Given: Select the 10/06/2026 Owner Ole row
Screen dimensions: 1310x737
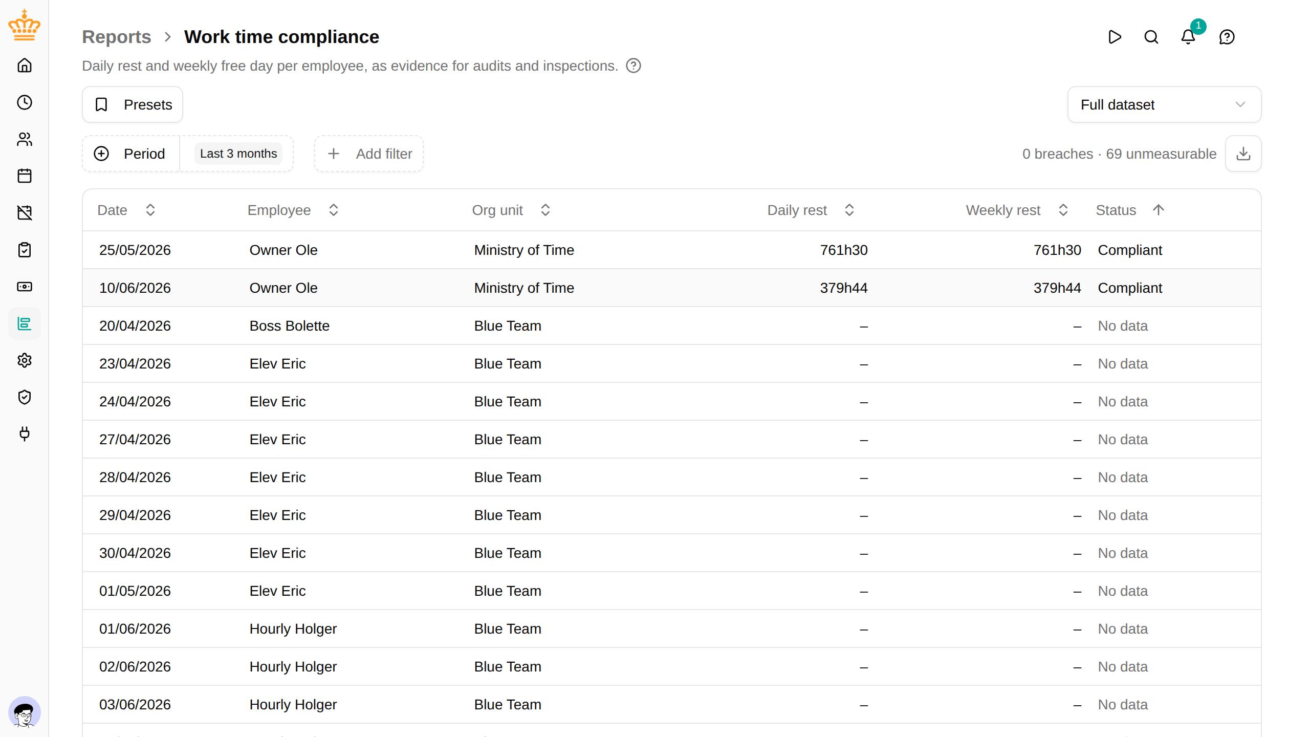Looking at the screenshot, I should [671, 288].
